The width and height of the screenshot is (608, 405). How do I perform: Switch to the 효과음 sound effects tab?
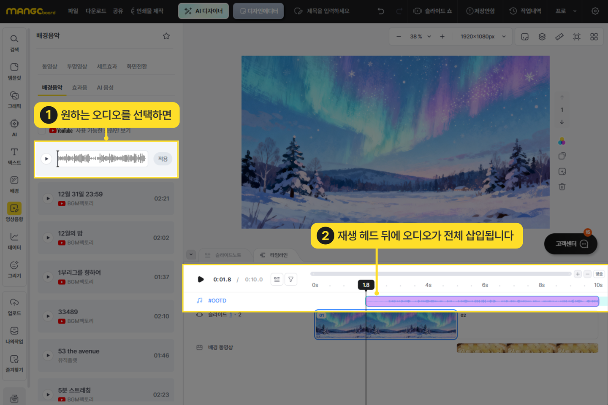coord(79,88)
